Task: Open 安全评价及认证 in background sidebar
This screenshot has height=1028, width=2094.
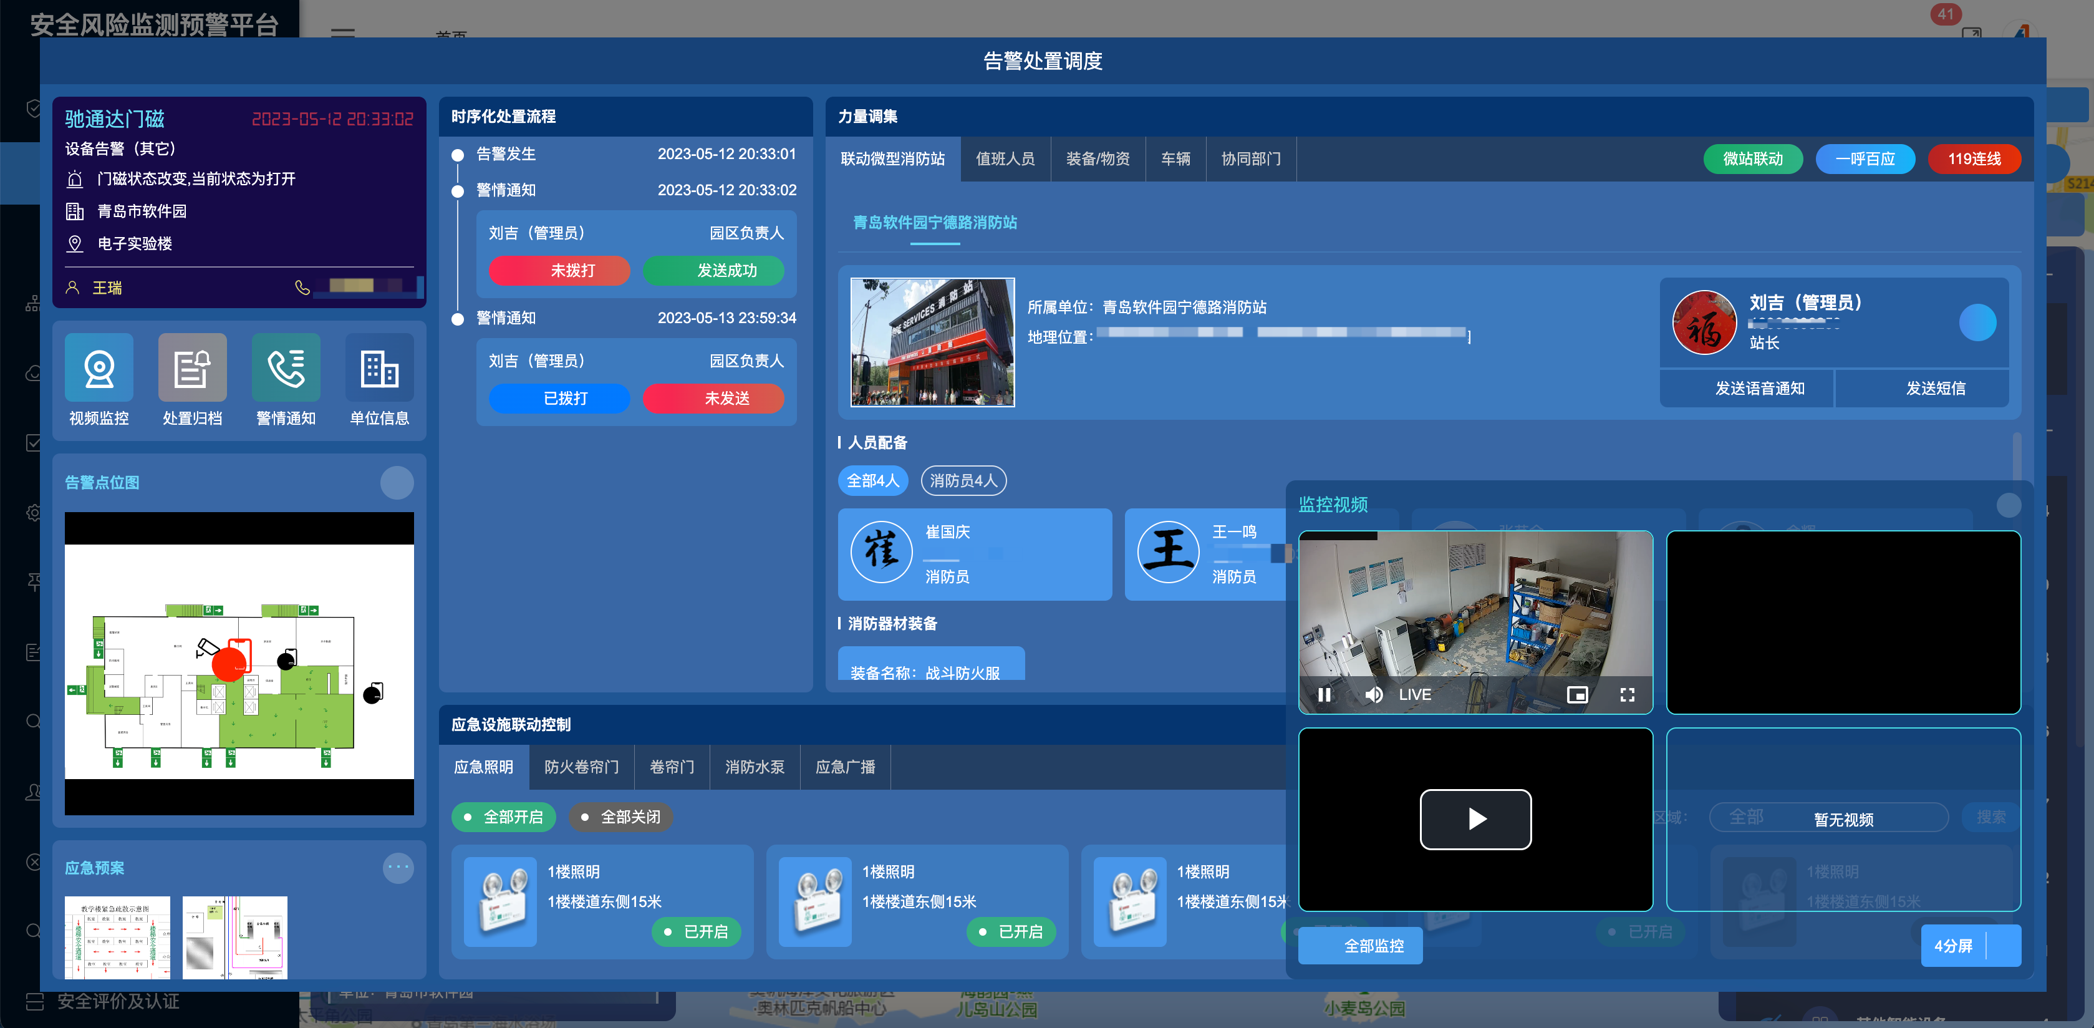Action: [x=118, y=1001]
